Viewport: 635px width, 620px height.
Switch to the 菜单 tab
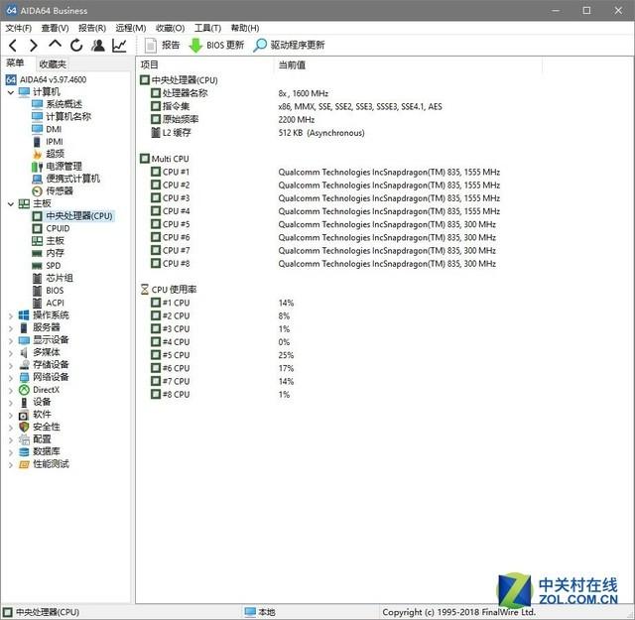[x=15, y=62]
